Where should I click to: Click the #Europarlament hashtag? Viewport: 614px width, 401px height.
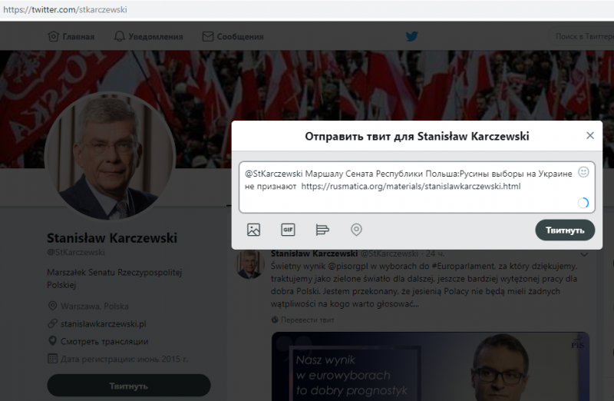pos(464,266)
